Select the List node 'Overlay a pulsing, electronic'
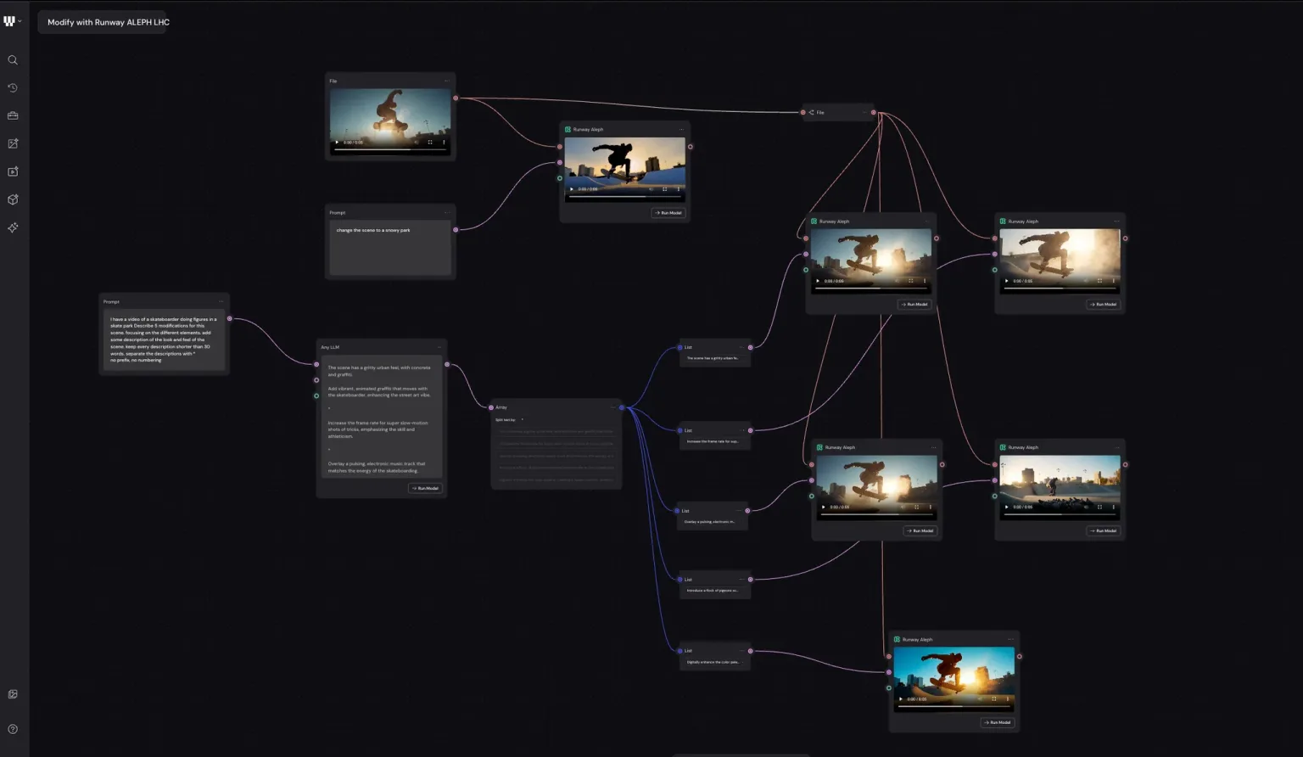1303x757 pixels. click(712, 517)
